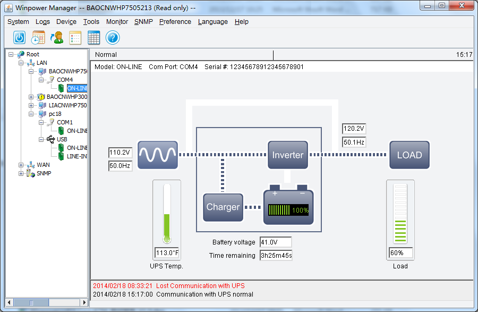478x312 pixels.
Task: Click the Inverter block
Action: (x=287, y=155)
